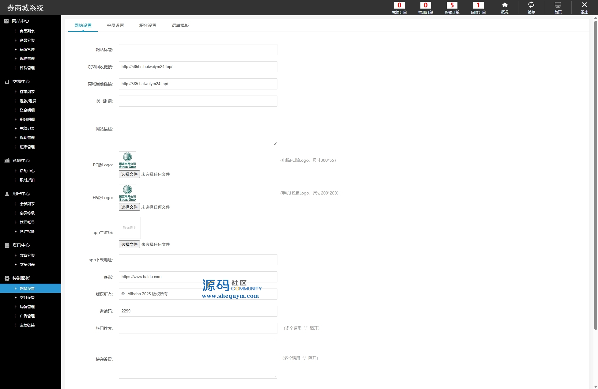Switch to the 会员设置 tab
The height and width of the screenshot is (389, 598).
115,25
